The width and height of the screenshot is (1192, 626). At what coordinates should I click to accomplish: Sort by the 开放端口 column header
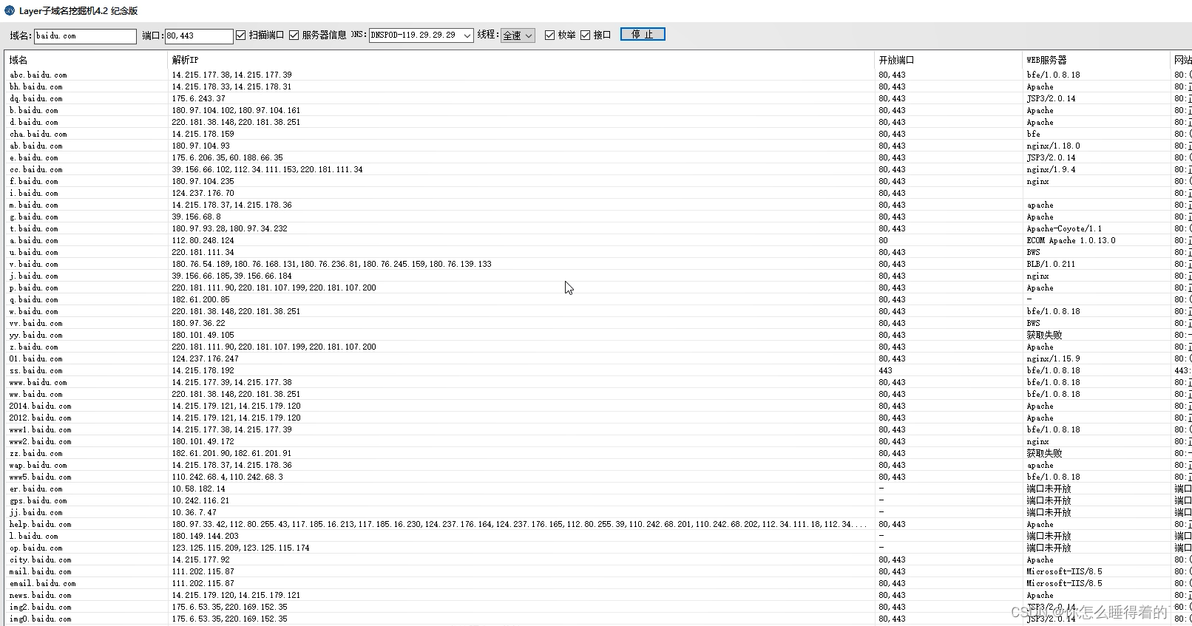point(949,60)
